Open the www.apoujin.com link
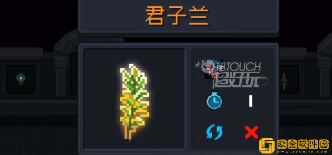The image size is (332, 155). [x=303, y=152]
